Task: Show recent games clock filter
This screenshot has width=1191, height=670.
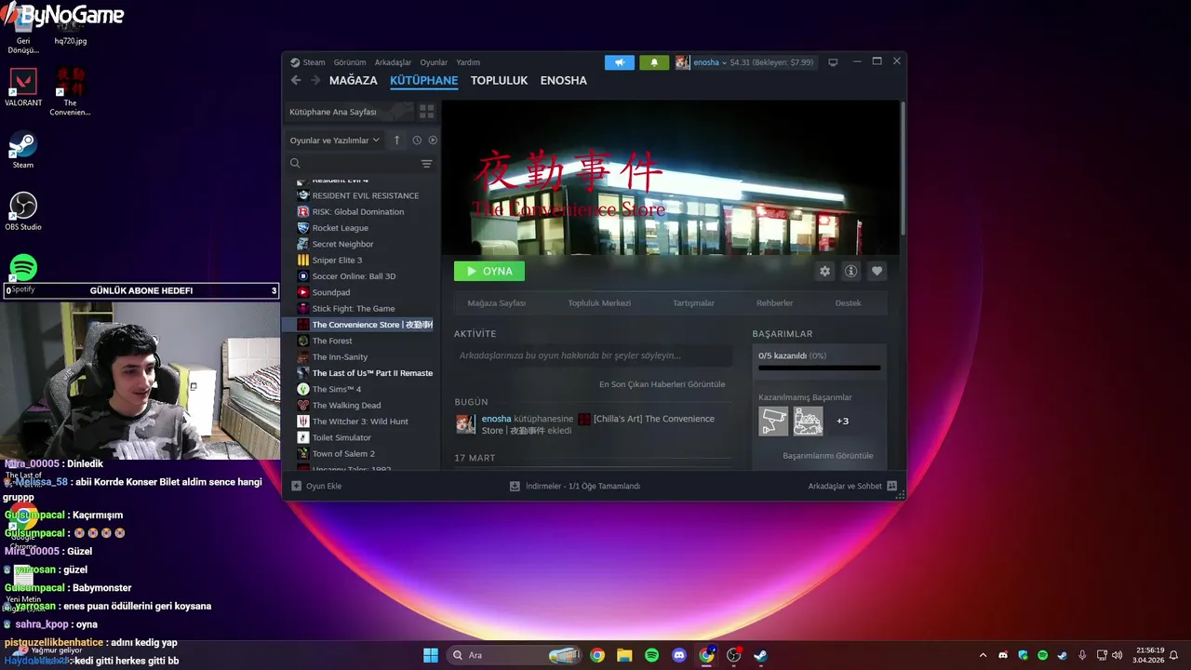Action: click(417, 141)
